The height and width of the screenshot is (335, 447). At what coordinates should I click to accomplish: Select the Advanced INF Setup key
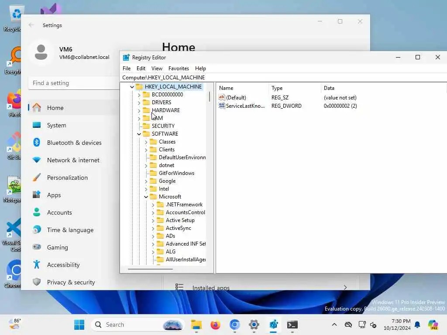(x=186, y=244)
